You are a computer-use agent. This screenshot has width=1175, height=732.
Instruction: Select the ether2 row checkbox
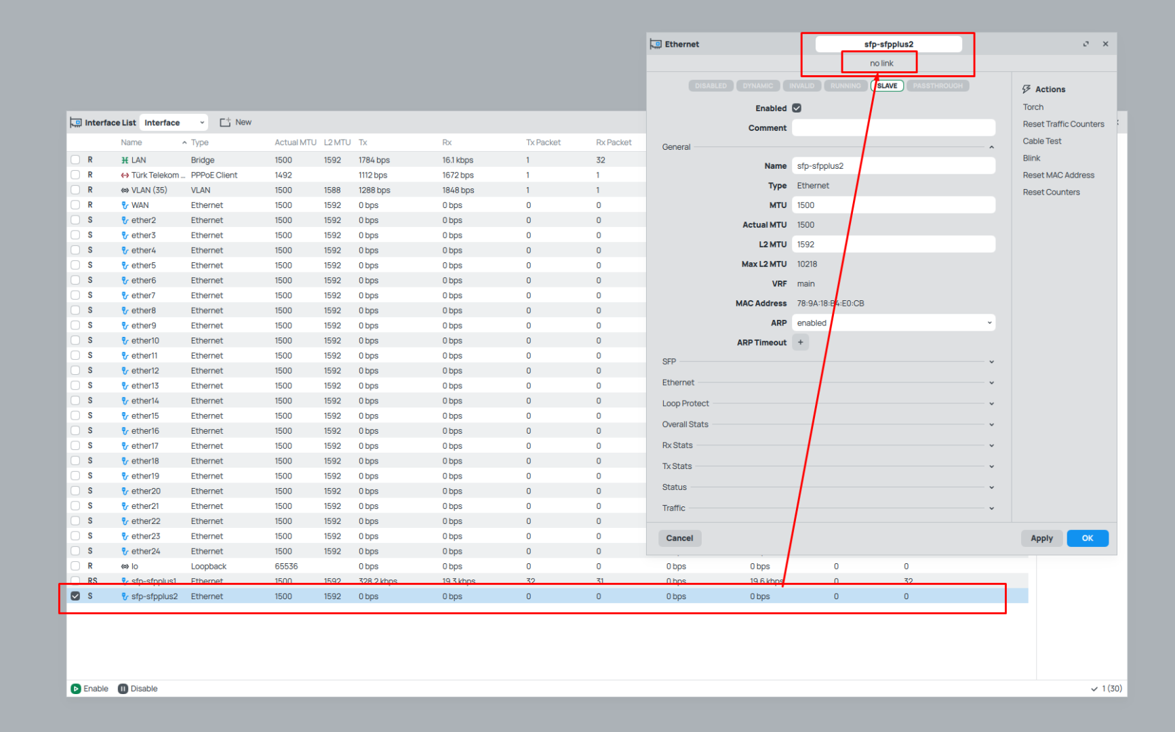pos(75,220)
